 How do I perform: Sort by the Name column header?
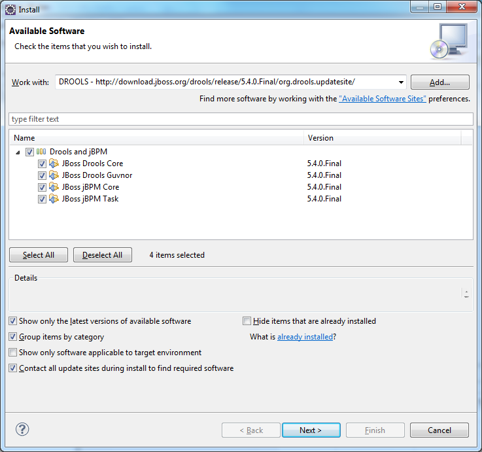coord(157,138)
